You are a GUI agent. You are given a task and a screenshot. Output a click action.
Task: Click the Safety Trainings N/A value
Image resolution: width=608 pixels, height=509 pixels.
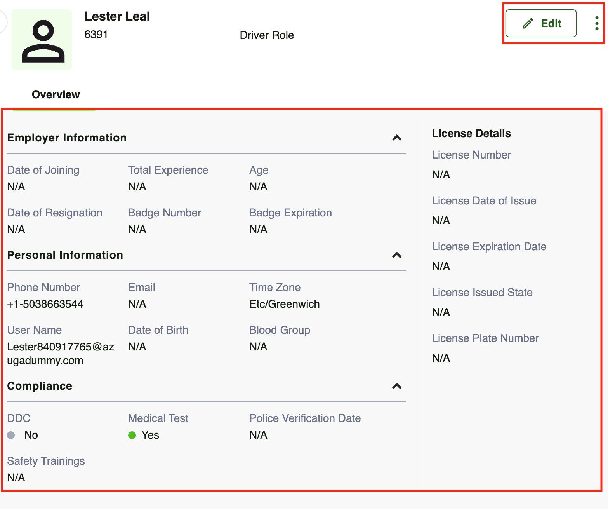click(x=16, y=478)
